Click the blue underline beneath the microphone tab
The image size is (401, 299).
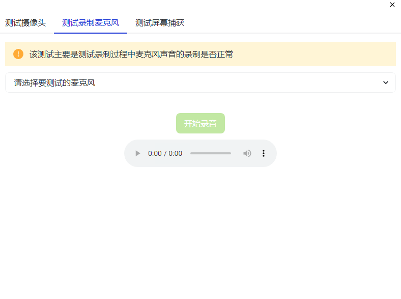[x=91, y=33]
